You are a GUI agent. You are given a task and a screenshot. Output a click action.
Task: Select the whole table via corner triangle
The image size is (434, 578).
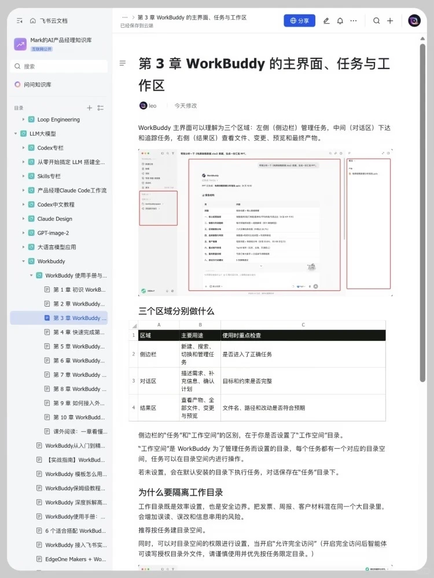(134, 325)
